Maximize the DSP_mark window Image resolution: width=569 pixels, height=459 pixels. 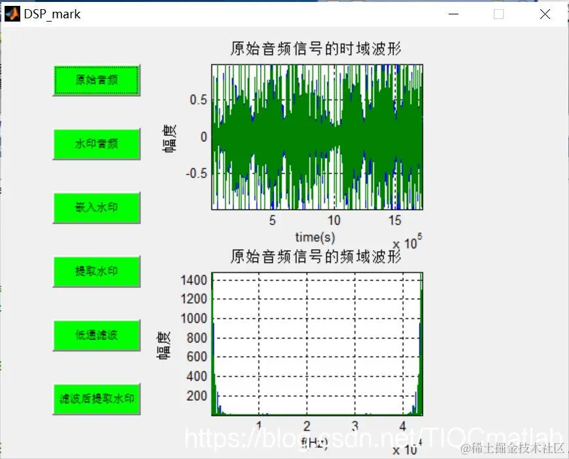click(x=498, y=14)
